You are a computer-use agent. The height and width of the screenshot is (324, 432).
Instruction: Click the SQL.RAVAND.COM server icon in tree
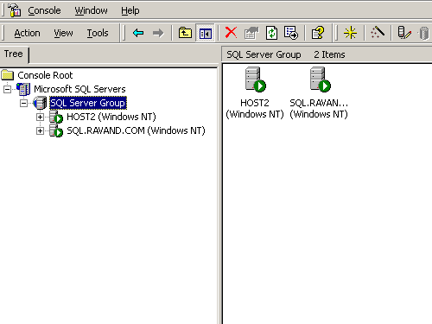(56, 130)
